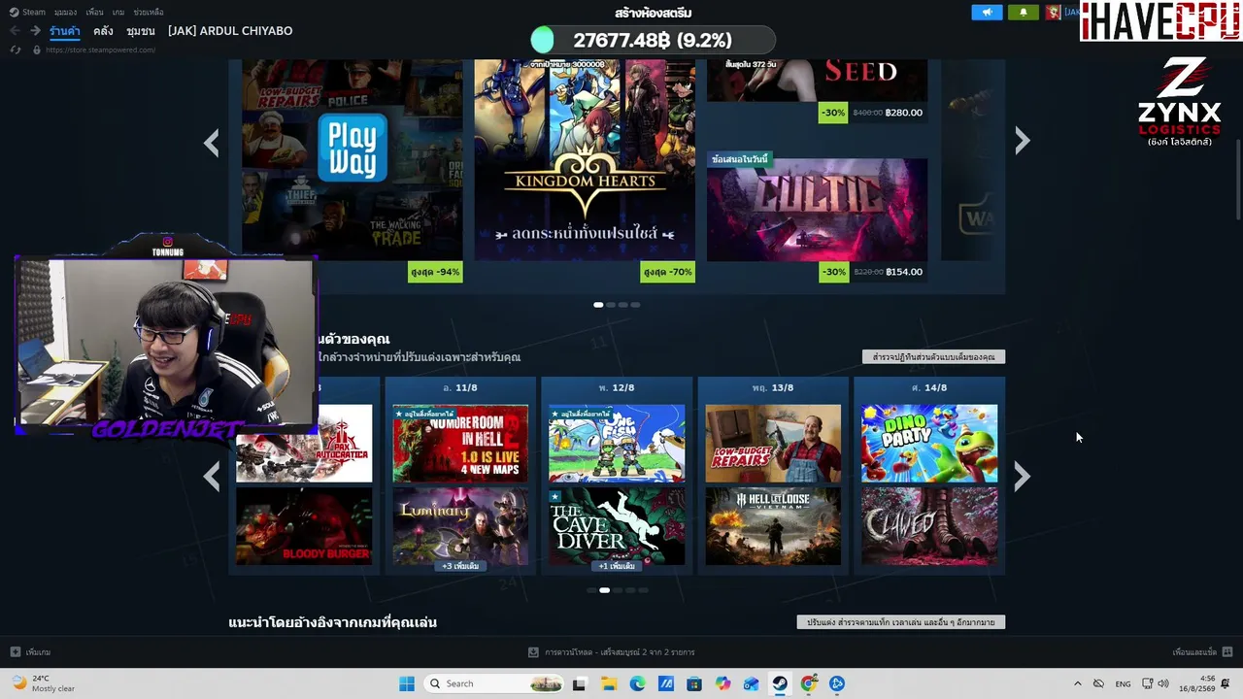
Task: Click the browser back arrow
Action: pyautogui.click(x=15, y=31)
